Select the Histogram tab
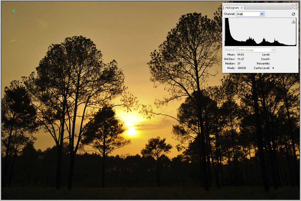 (232, 8)
